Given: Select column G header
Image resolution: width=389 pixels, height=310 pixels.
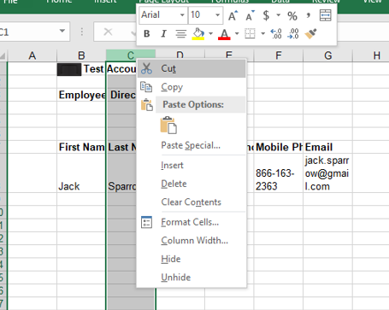Looking at the screenshot, I should coord(328,56).
